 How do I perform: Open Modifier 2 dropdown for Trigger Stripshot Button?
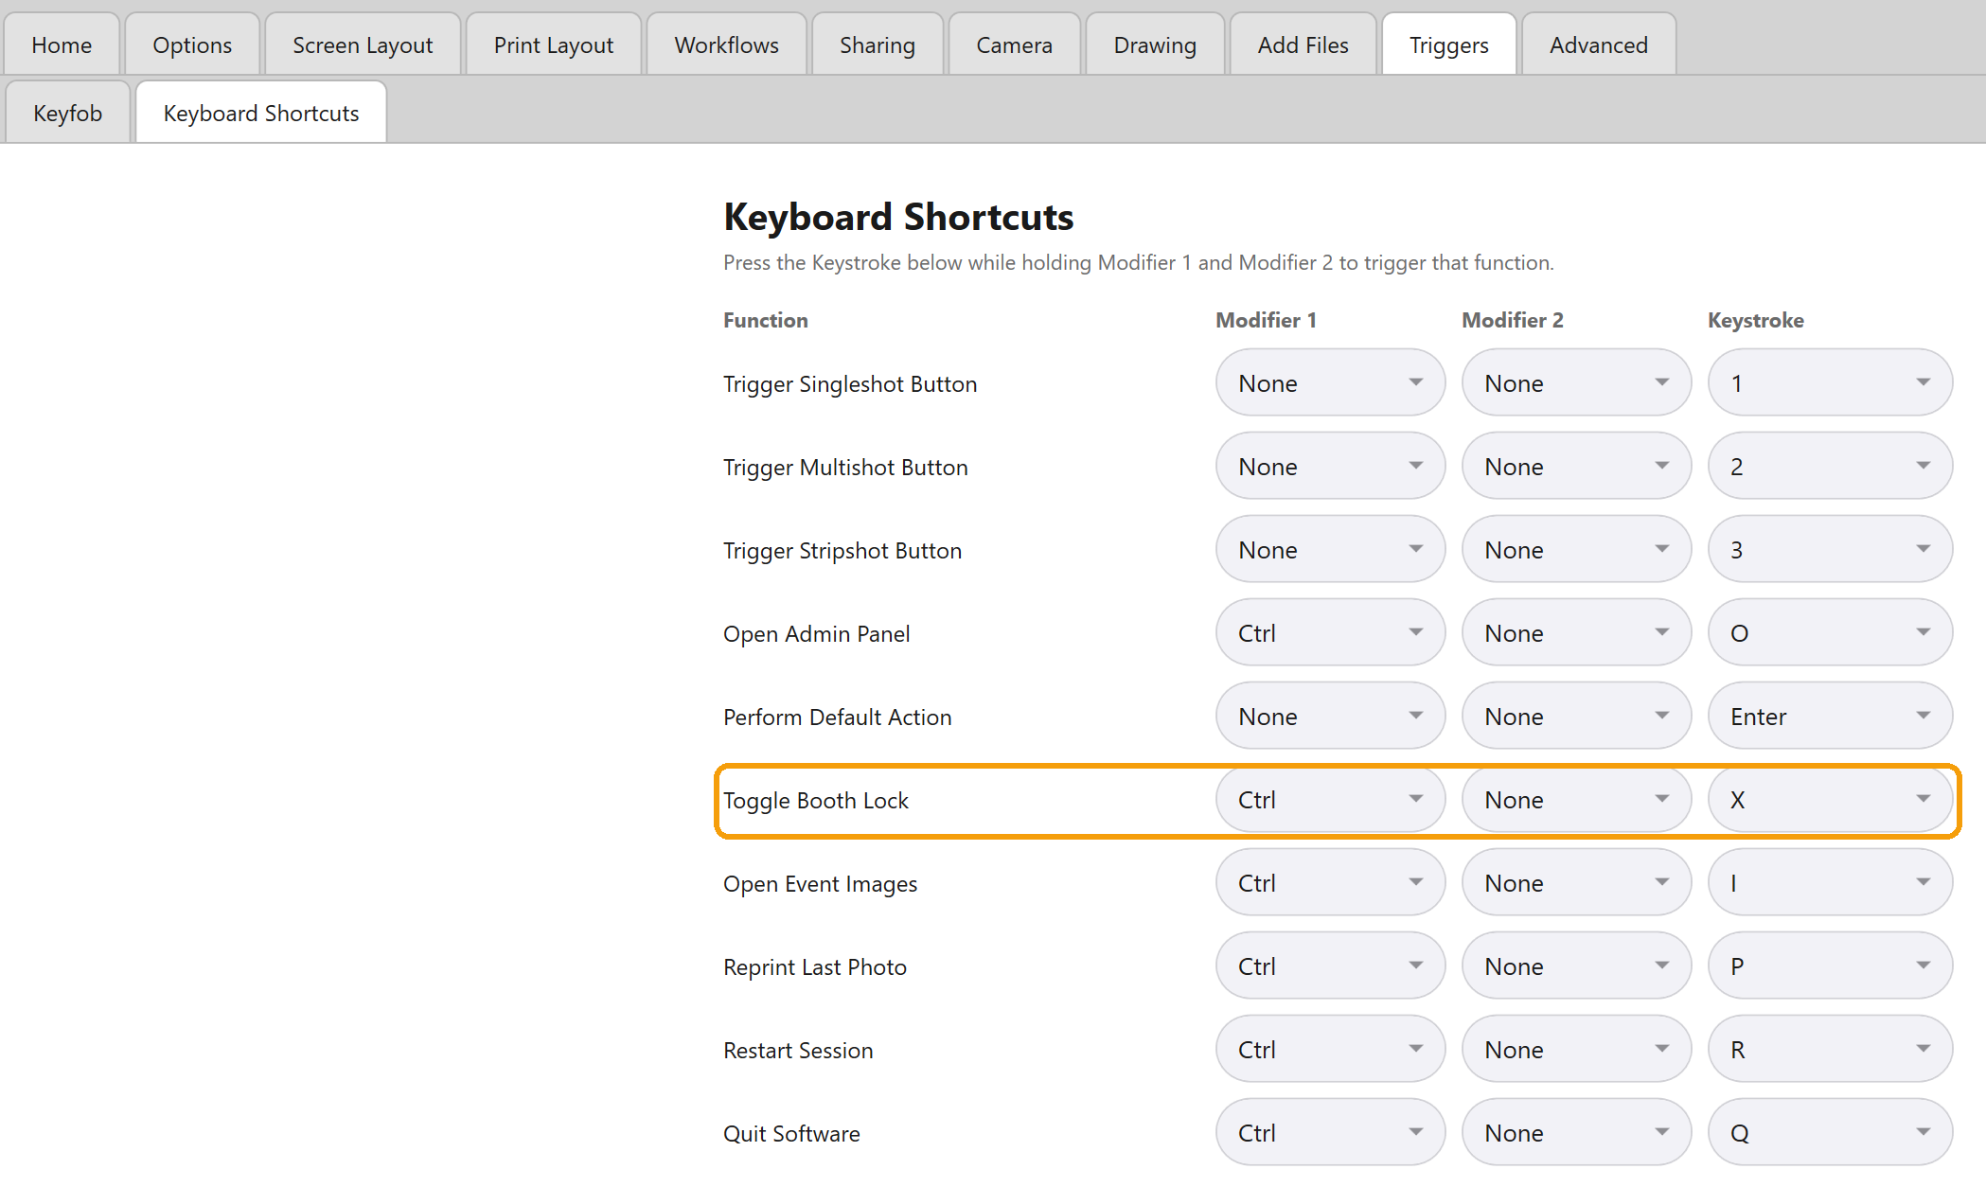pyautogui.click(x=1576, y=549)
